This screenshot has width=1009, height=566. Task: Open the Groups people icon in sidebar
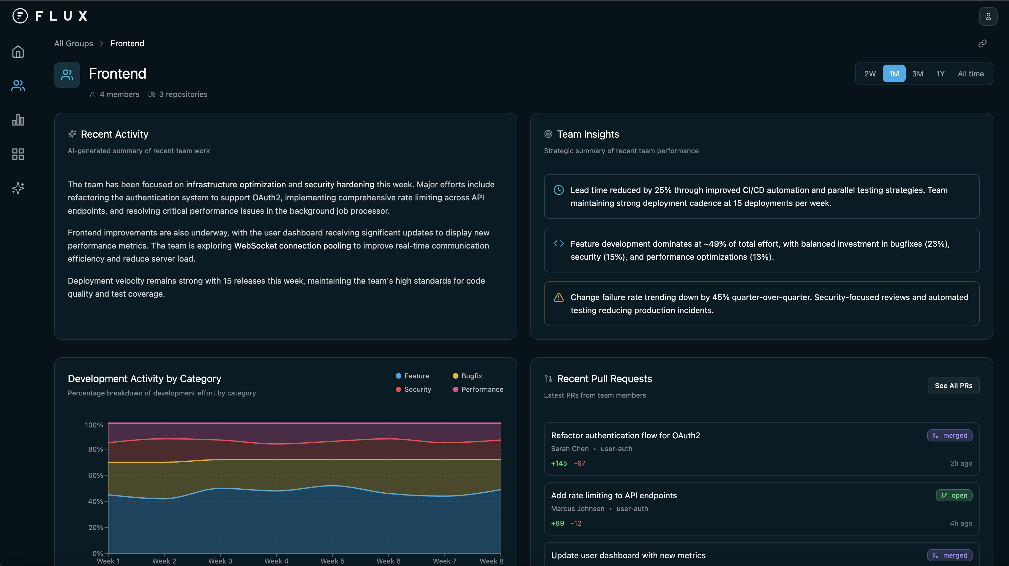coord(18,86)
